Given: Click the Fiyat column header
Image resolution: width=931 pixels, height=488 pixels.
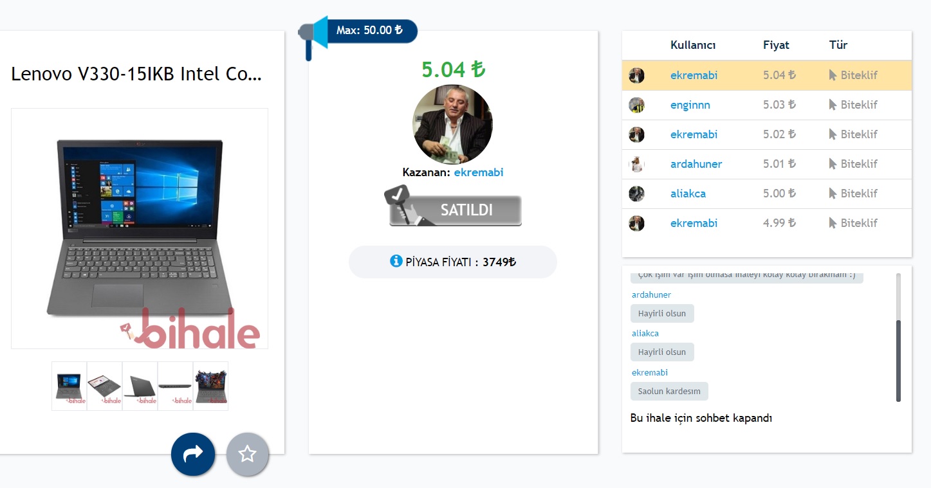Looking at the screenshot, I should (x=776, y=45).
